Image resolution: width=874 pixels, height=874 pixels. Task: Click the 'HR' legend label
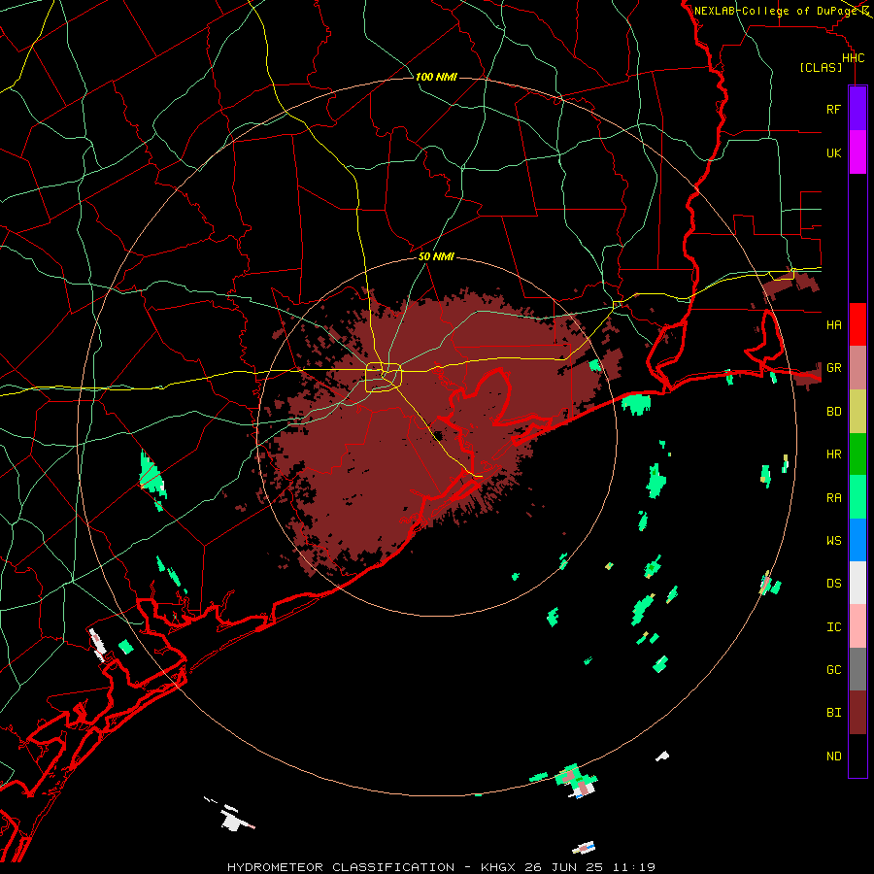pyautogui.click(x=833, y=454)
